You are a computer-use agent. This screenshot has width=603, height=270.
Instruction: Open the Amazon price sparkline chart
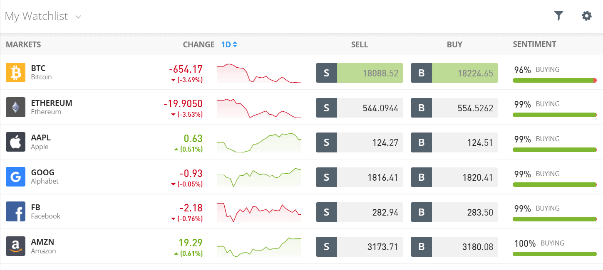pyautogui.click(x=259, y=247)
